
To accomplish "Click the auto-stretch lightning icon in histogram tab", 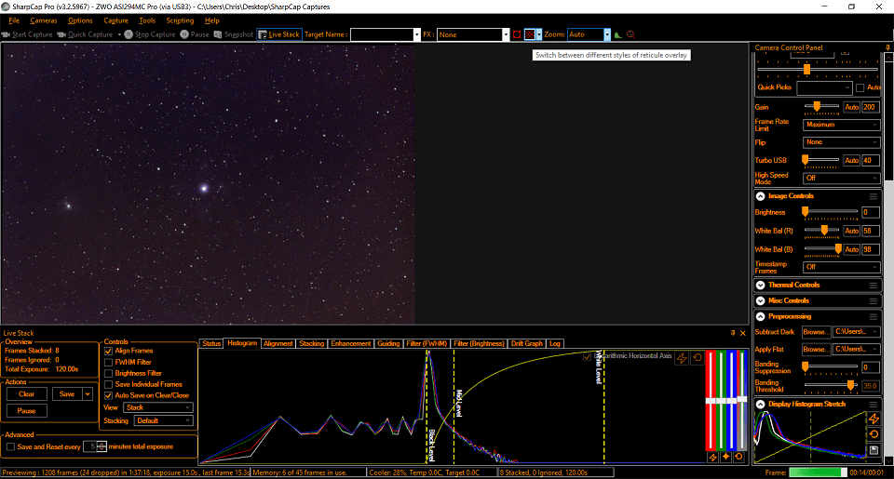I will tap(682, 358).
